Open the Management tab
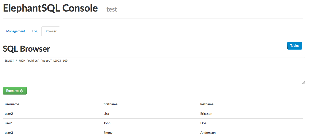The width and height of the screenshot is (310, 140). (16, 31)
